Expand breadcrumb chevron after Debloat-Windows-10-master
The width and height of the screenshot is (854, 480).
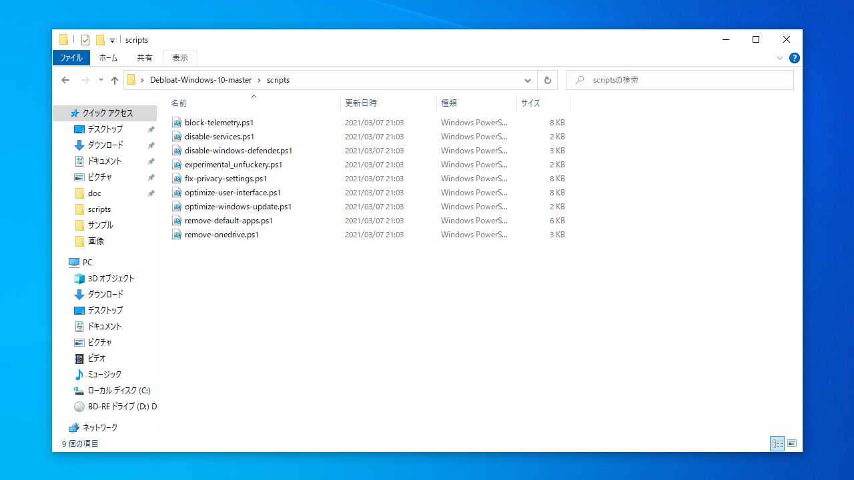click(x=260, y=80)
